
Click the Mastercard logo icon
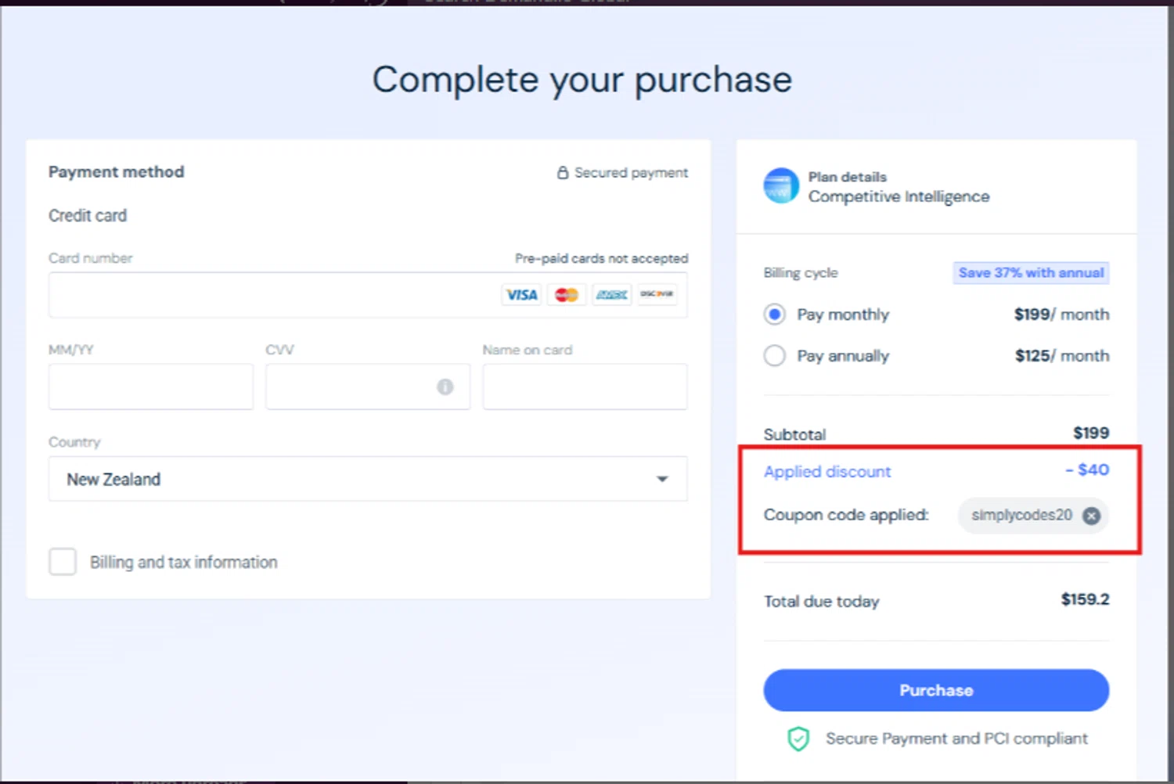(x=567, y=295)
